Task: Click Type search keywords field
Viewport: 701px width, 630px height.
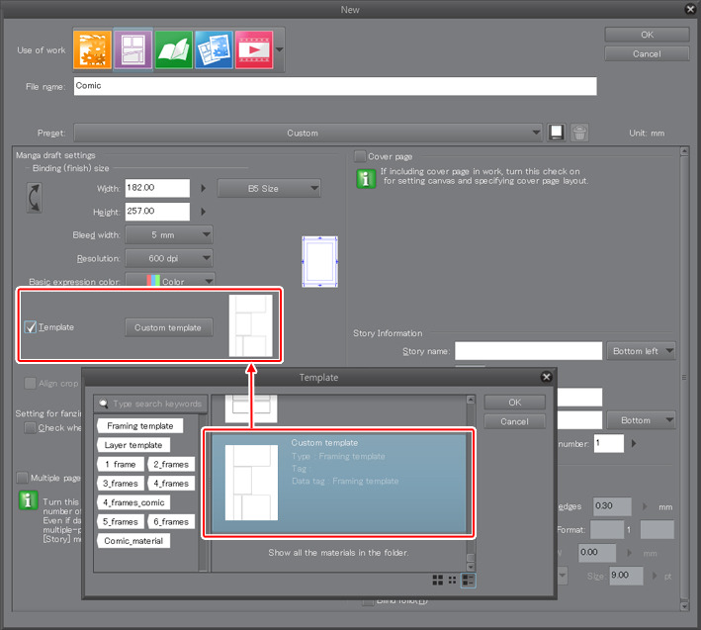Action: pyautogui.click(x=150, y=404)
